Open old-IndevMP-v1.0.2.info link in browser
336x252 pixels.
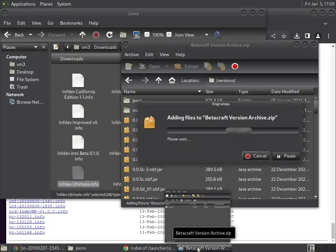(x=38, y=211)
